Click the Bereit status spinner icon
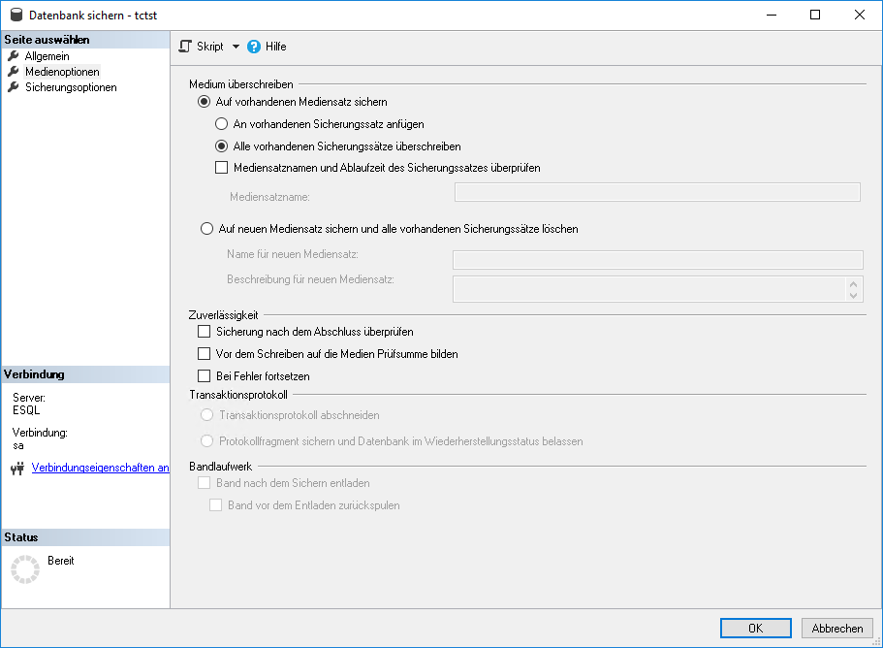 click(24, 568)
